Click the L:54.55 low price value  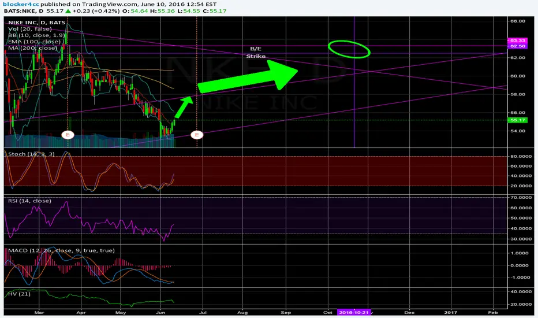[188, 11]
